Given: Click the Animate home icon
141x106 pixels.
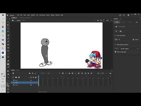Looking at the screenshot, I should click(x=7, y=15).
